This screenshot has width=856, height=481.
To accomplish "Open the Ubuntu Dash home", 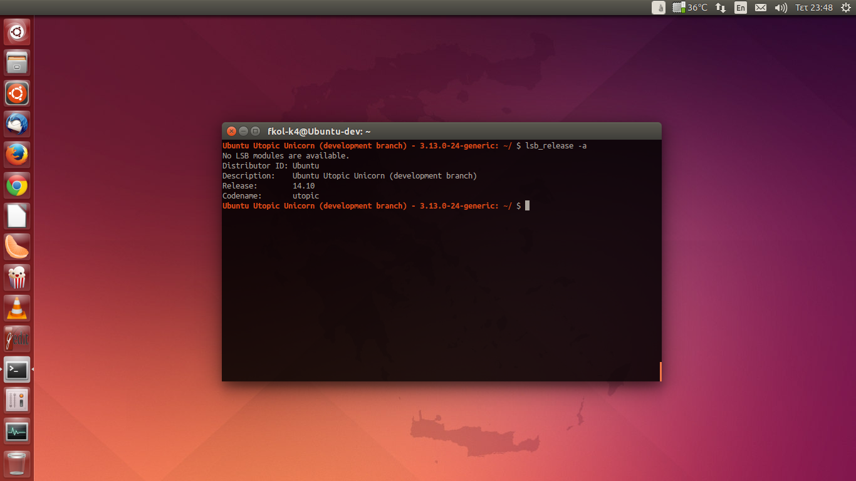I will pyautogui.click(x=17, y=32).
